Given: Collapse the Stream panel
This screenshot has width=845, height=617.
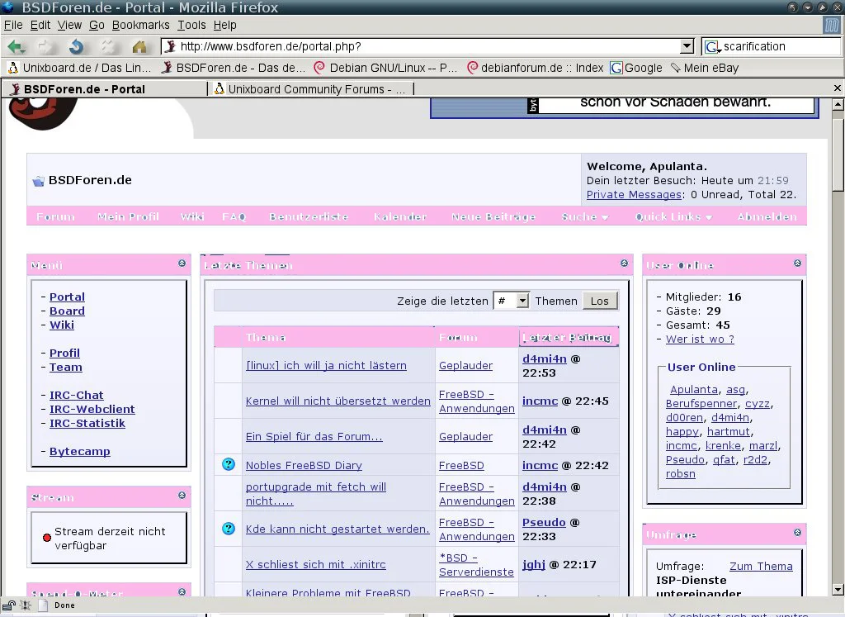Looking at the screenshot, I should pyautogui.click(x=182, y=495).
